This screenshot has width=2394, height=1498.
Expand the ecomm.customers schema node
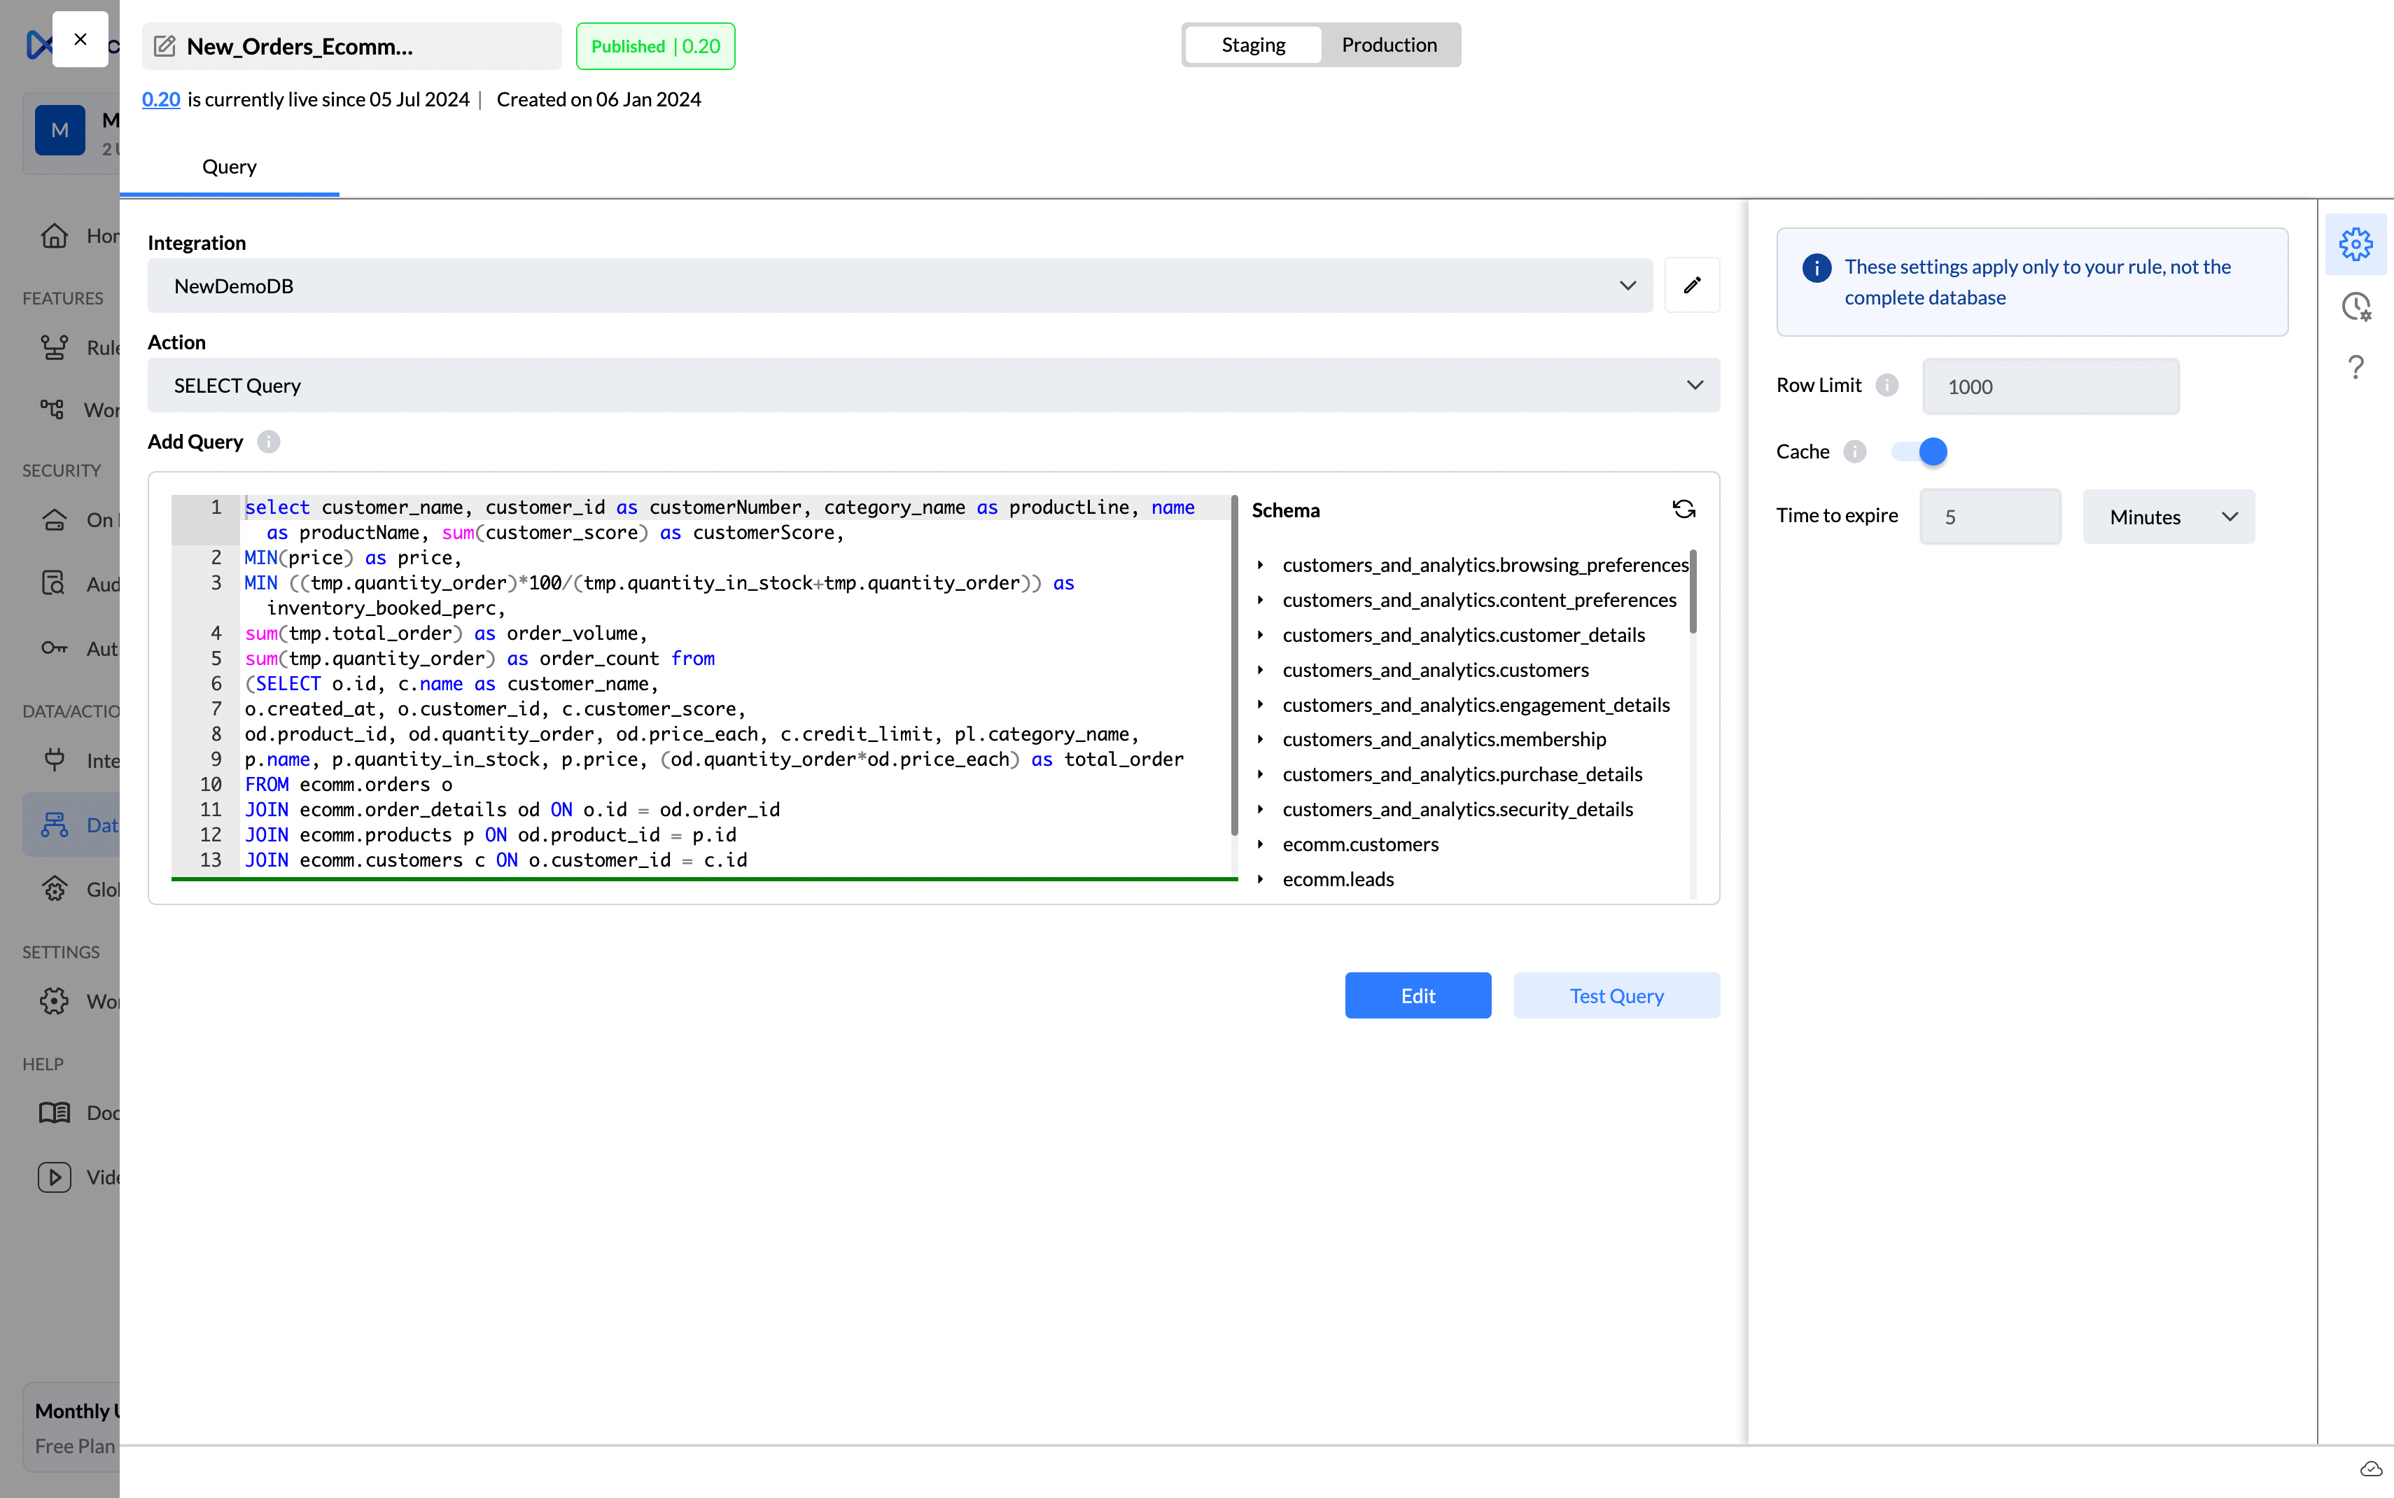click(1261, 844)
